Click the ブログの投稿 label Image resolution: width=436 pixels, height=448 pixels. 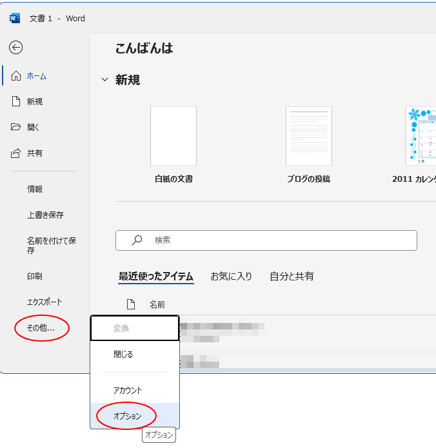[x=309, y=179]
